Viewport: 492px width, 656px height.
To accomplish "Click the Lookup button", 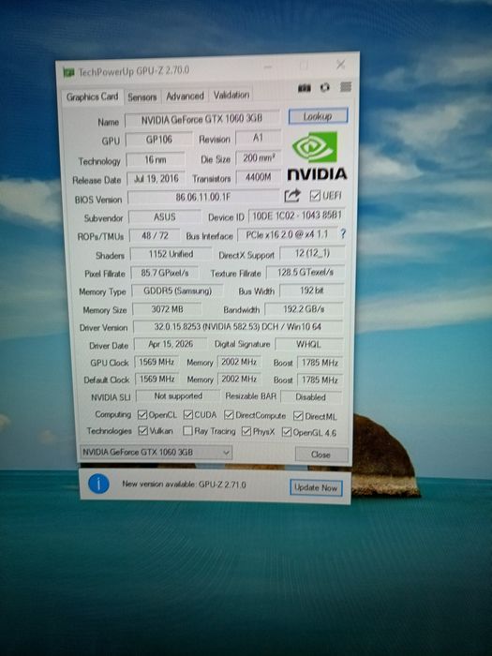I will 318,116.
